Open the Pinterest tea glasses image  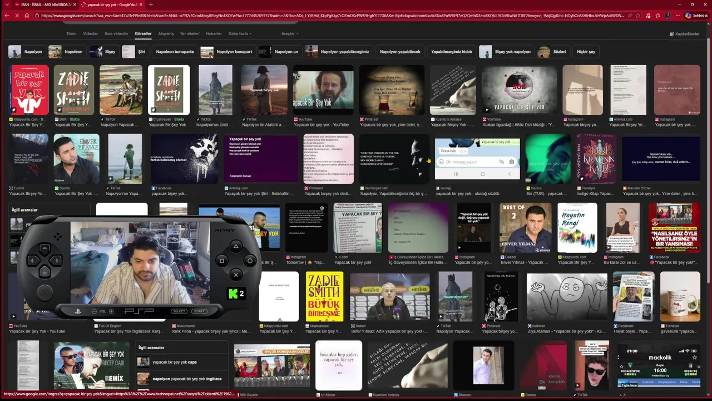pos(392,90)
